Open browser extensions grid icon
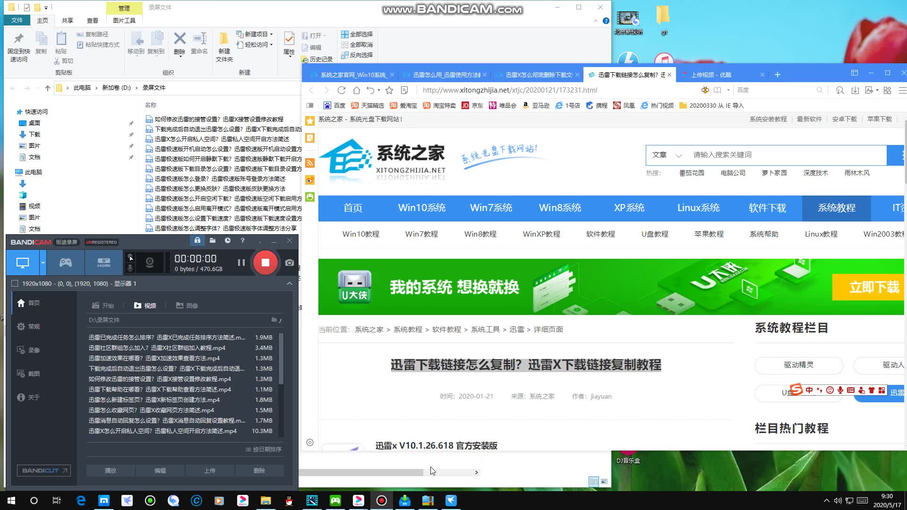The image size is (907, 510). pos(888,90)
